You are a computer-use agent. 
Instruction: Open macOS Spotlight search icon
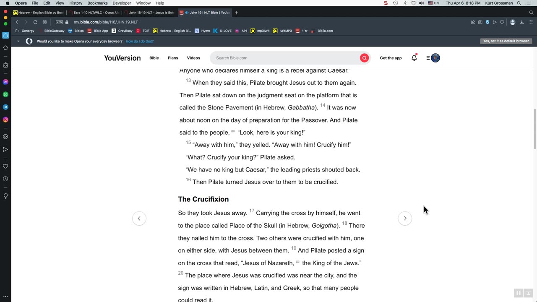click(519, 3)
